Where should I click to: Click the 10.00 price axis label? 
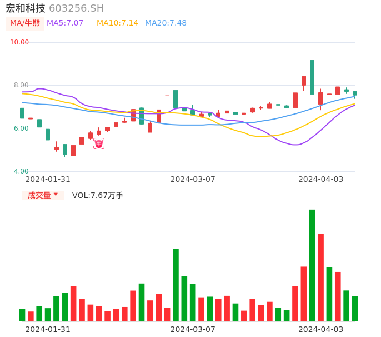click(19, 42)
